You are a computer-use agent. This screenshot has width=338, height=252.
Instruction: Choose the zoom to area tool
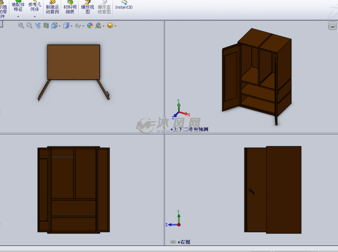click(28, 25)
